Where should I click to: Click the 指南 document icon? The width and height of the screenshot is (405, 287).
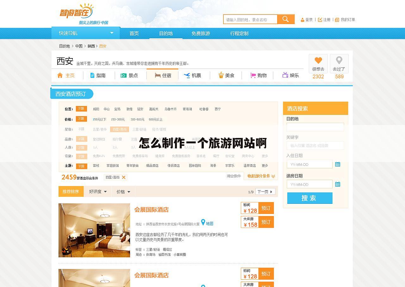(x=92, y=75)
